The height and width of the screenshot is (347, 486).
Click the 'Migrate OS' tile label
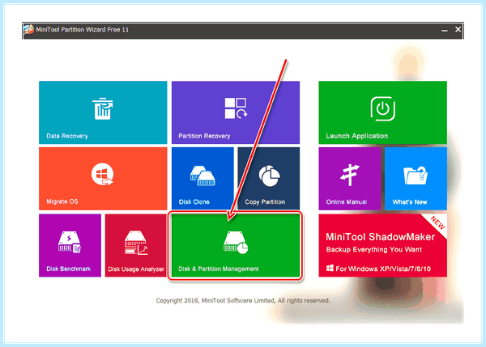[x=62, y=201]
